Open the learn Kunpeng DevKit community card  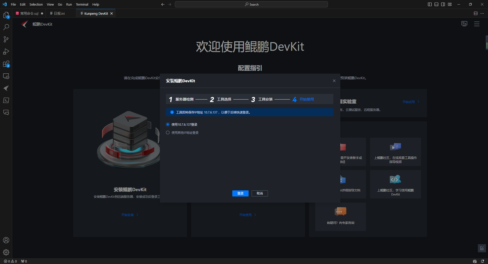click(x=395, y=184)
